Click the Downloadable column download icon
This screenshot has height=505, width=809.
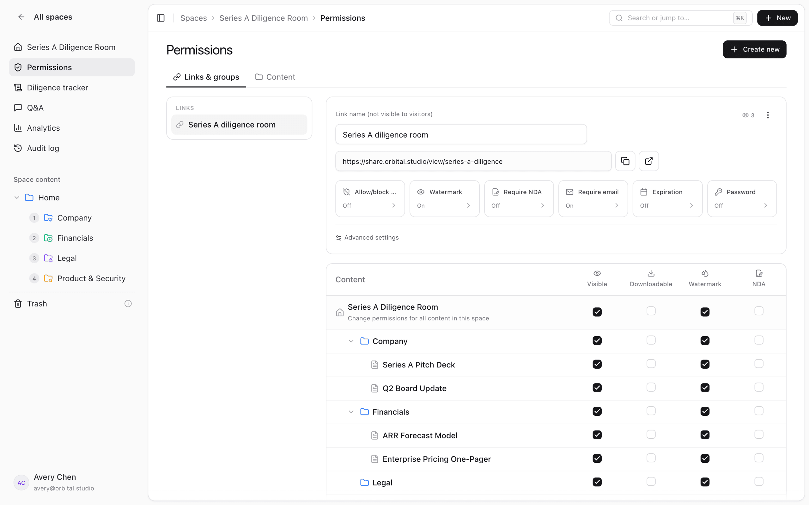pyautogui.click(x=651, y=274)
